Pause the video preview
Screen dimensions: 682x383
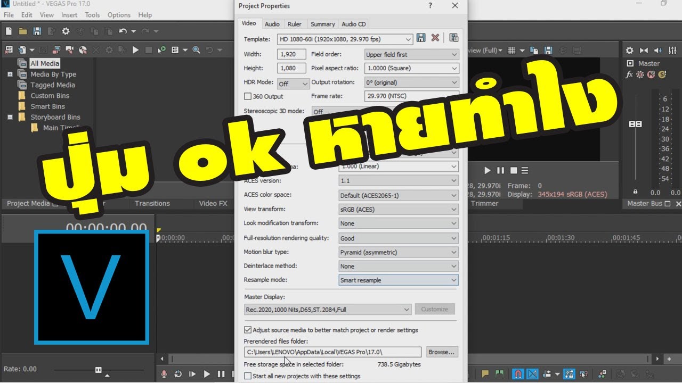[500, 171]
